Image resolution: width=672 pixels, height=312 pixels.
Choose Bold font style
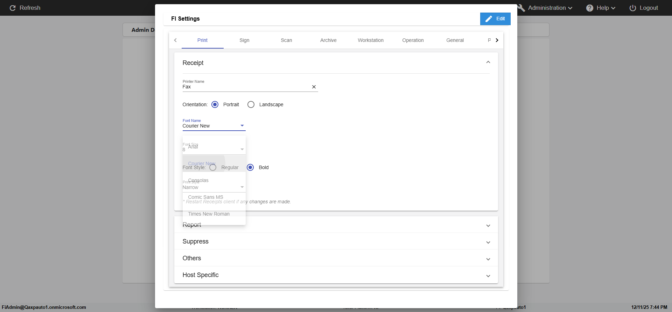pos(250,167)
